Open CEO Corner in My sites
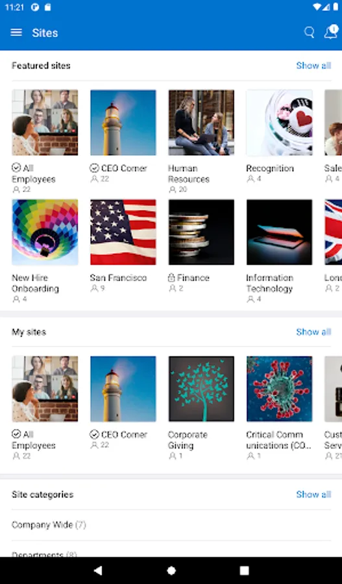Image resolution: width=342 pixels, height=584 pixels. tap(123, 389)
